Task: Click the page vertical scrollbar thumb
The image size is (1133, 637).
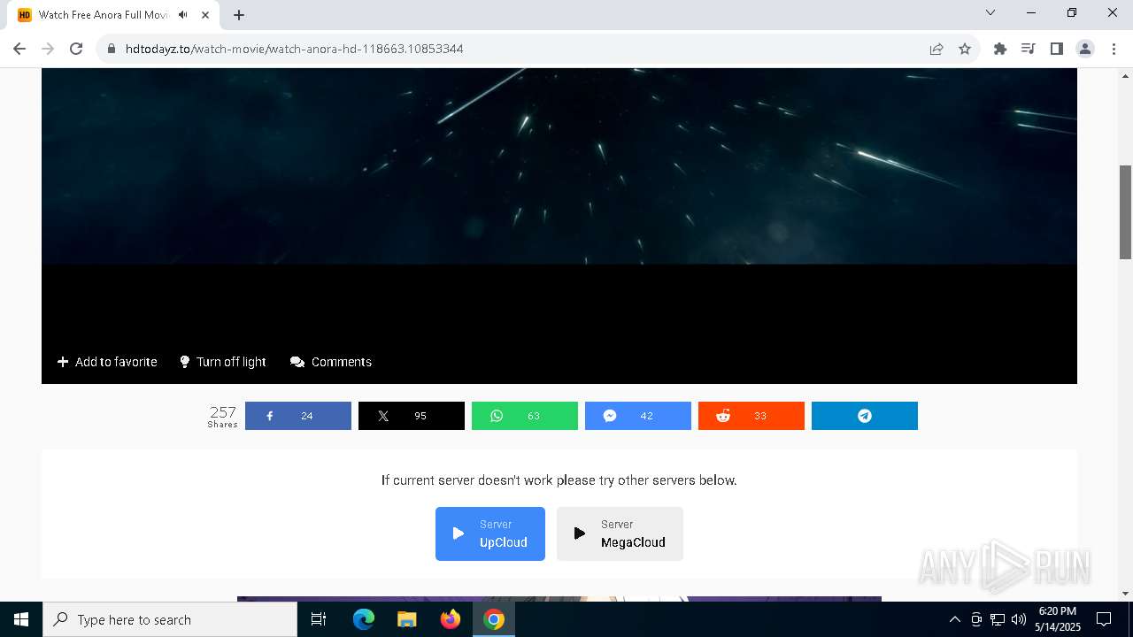Action: (1126, 211)
